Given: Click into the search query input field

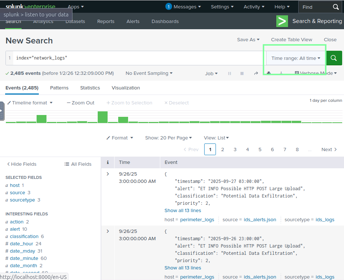Looking at the screenshot, I should pyautogui.click(x=139, y=58).
